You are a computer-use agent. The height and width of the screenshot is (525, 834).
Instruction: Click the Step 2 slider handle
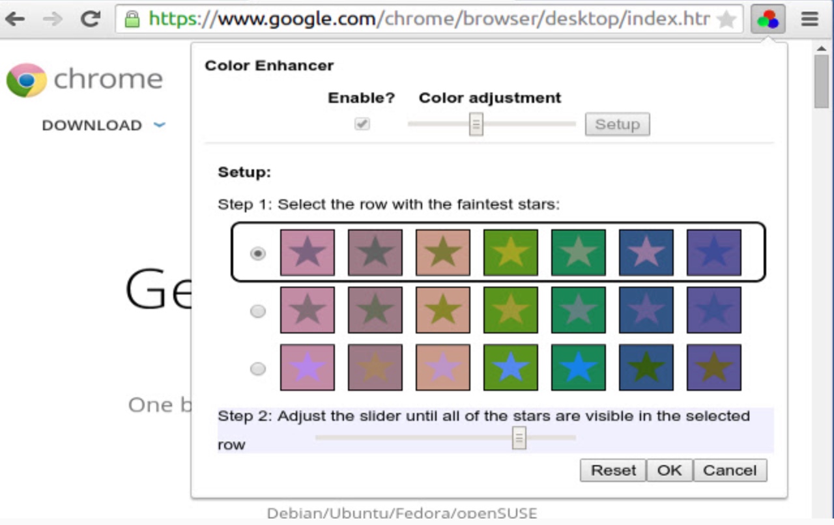(x=519, y=438)
